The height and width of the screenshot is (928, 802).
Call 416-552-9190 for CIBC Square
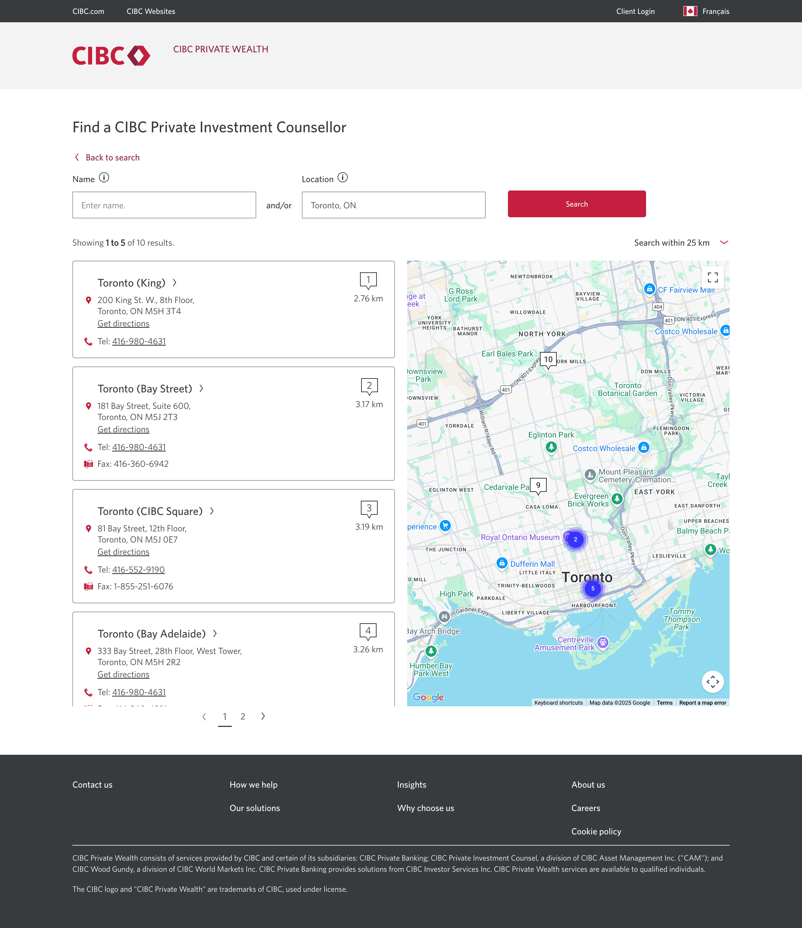click(x=138, y=569)
